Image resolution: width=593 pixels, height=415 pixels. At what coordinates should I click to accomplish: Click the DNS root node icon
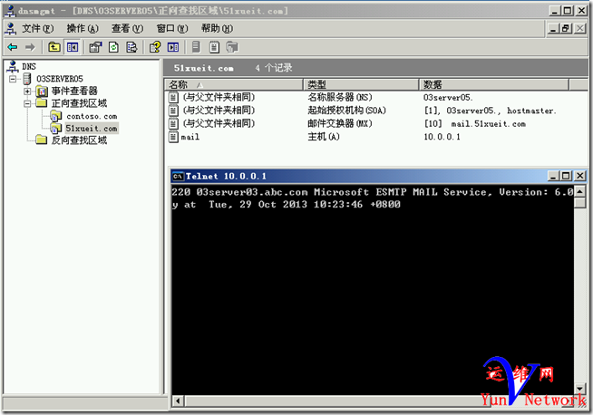click(13, 66)
